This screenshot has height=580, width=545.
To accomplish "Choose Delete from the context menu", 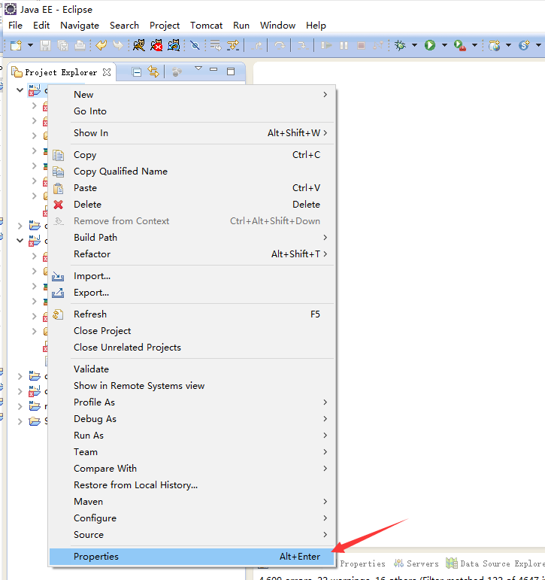I will [192, 205].
